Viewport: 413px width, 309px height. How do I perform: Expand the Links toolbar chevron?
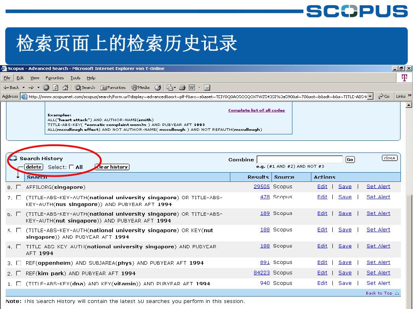(x=410, y=95)
